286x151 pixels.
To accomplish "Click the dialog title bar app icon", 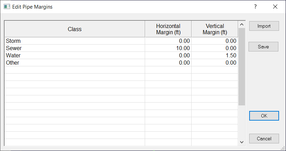I will pos(7,7).
